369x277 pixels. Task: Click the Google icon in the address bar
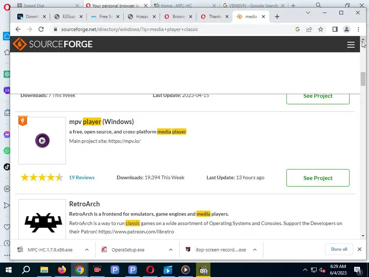click(x=297, y=29)
